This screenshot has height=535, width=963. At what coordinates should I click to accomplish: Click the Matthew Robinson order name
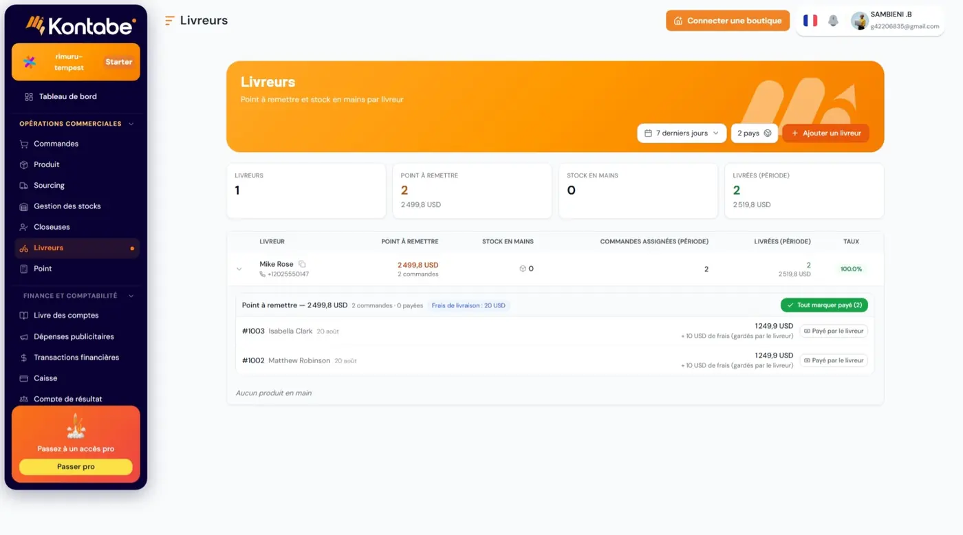299,360
